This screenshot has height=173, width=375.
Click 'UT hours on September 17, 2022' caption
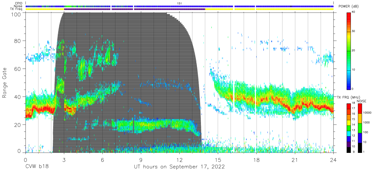(179, 167)
